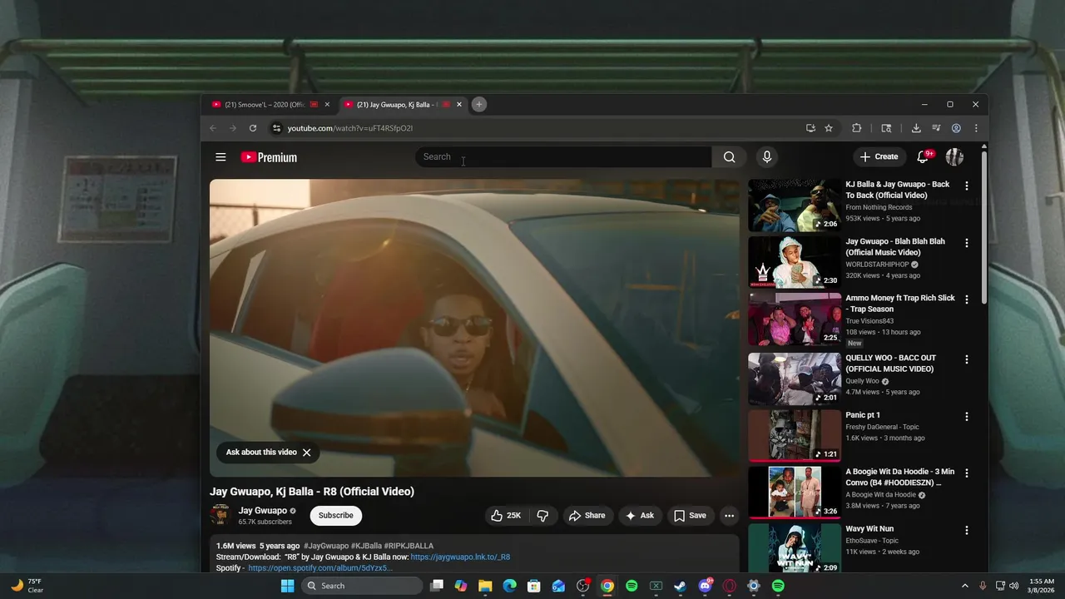Viewport: 1065px width, 599px height.
Task: Click the Create button
Action: (x=879, y=156)
